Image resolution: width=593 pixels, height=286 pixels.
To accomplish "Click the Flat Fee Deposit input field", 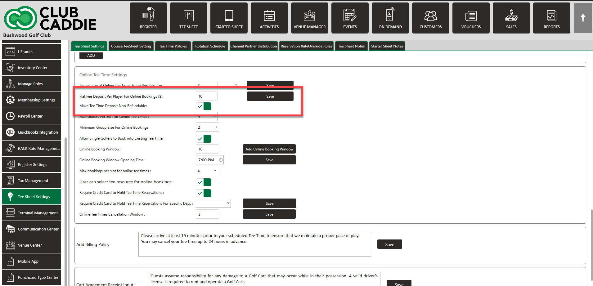I will coord(206,96).
